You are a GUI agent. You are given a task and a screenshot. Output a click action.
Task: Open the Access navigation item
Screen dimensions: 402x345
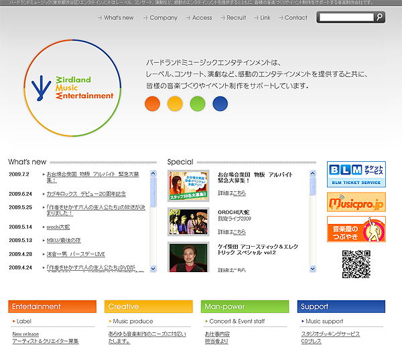coord(199,17)
